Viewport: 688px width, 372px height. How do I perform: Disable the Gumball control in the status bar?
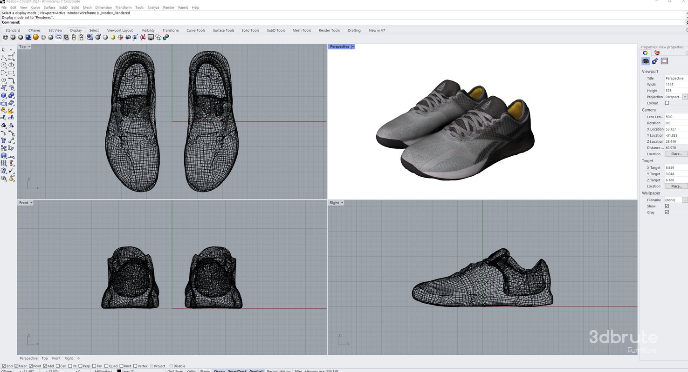(x=256, y=370)
